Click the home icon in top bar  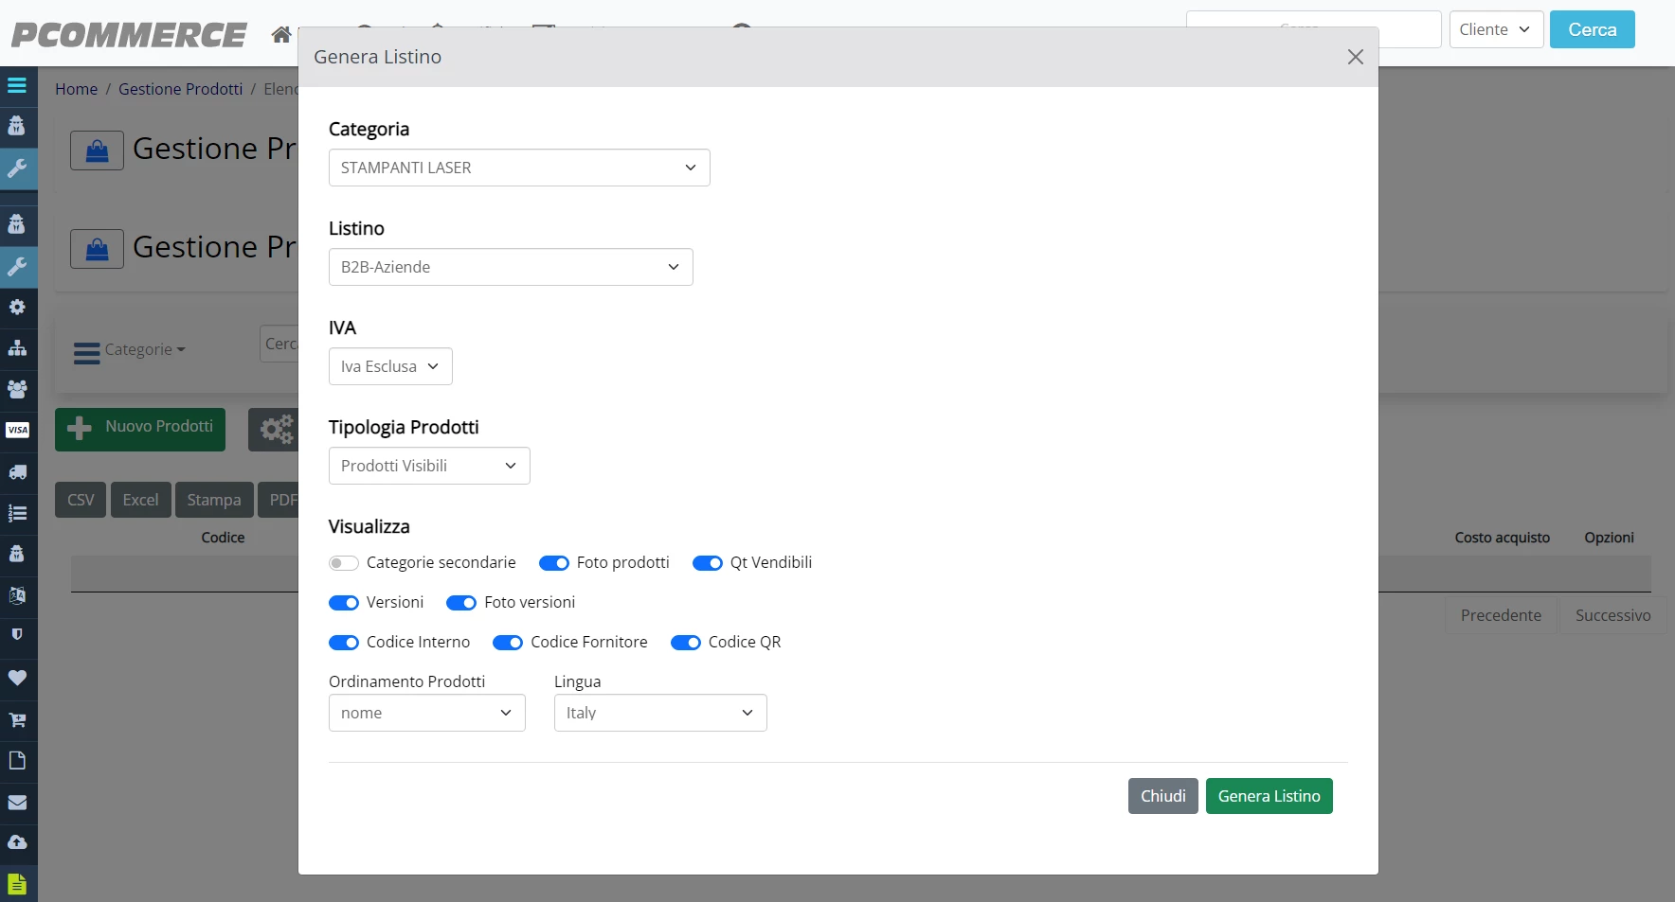pos(281,35)
